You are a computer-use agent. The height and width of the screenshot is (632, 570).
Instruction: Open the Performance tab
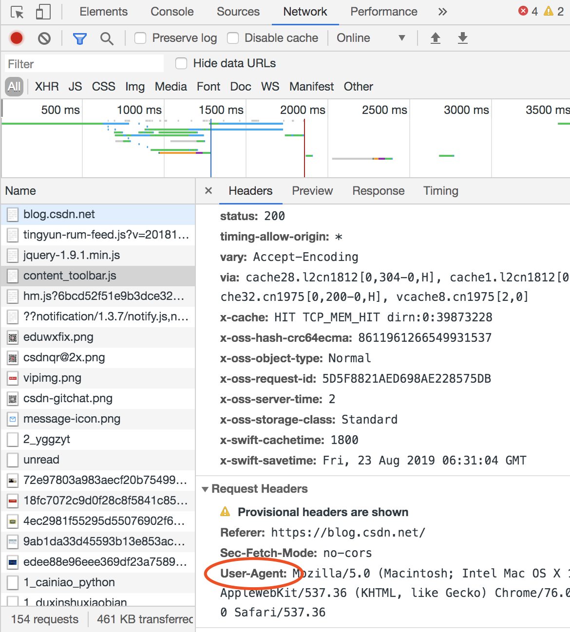pyautogui.click(x=384, y=12)
